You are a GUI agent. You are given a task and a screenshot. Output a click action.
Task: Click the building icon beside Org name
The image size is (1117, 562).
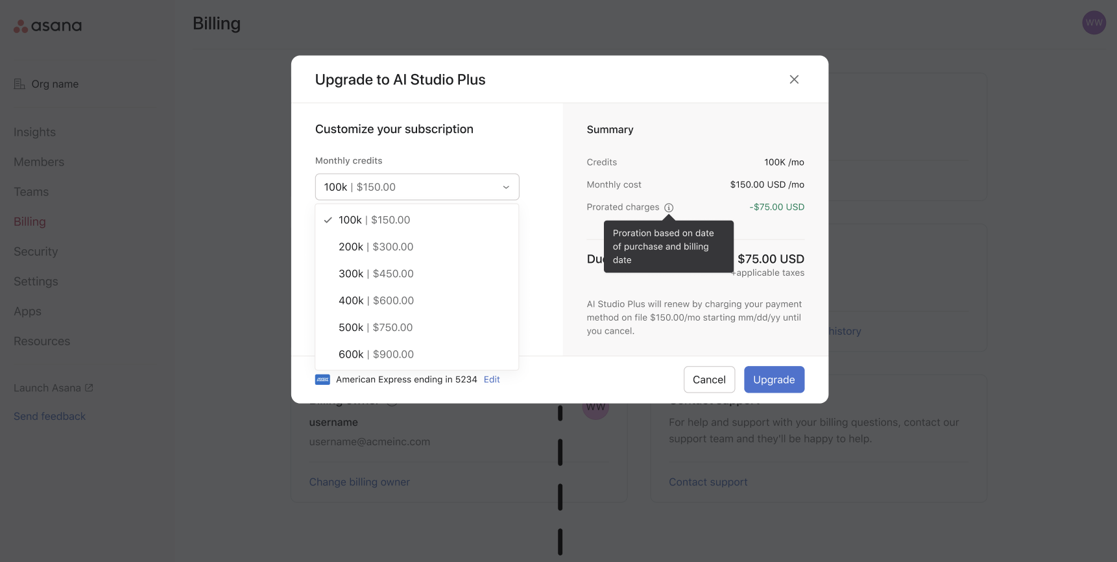19,83
